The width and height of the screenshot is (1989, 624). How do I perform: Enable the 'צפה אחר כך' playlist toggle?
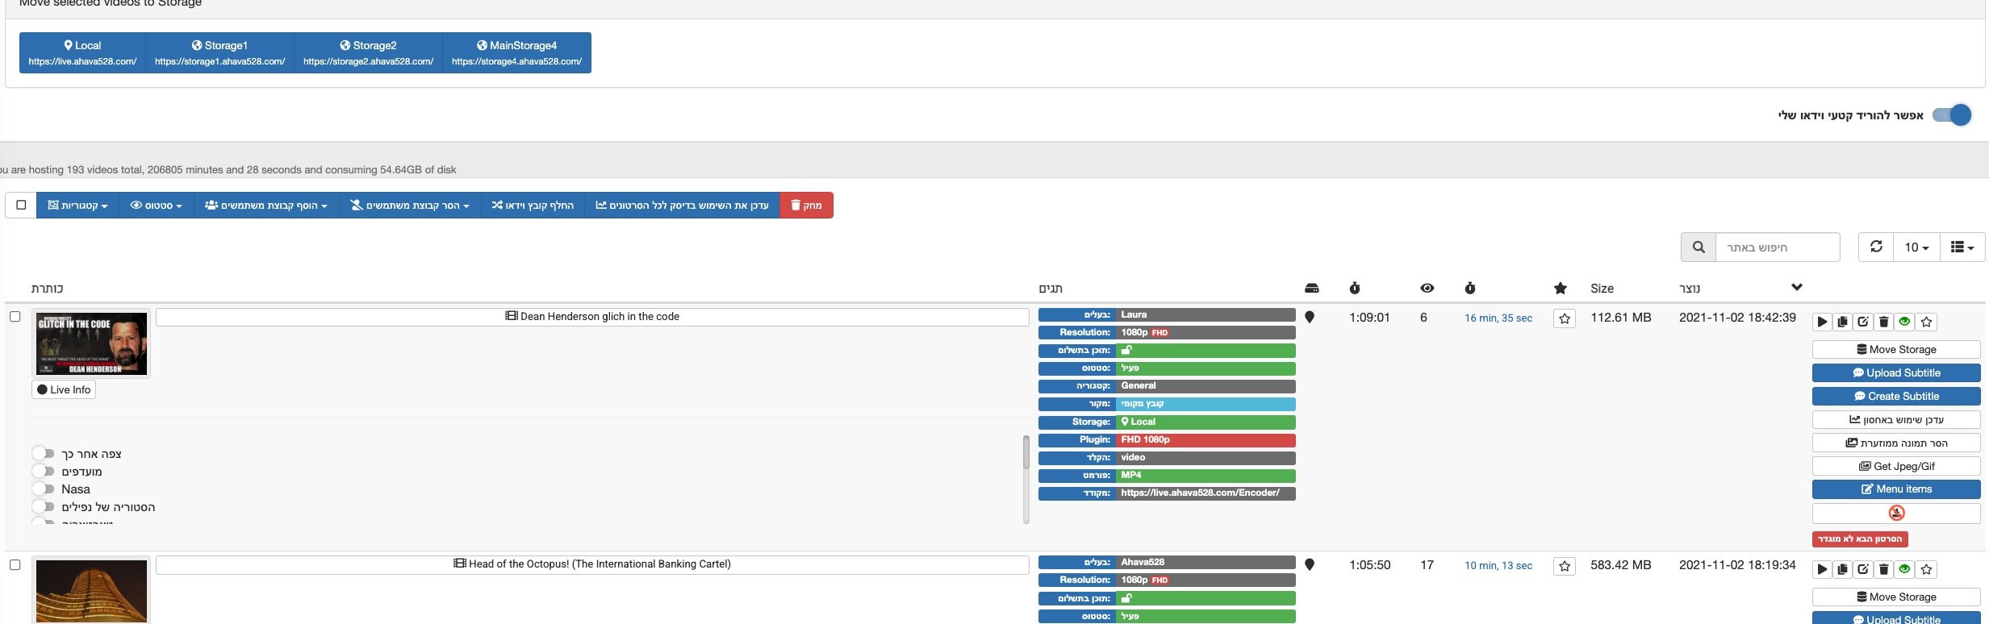click(x=44, y=453)
